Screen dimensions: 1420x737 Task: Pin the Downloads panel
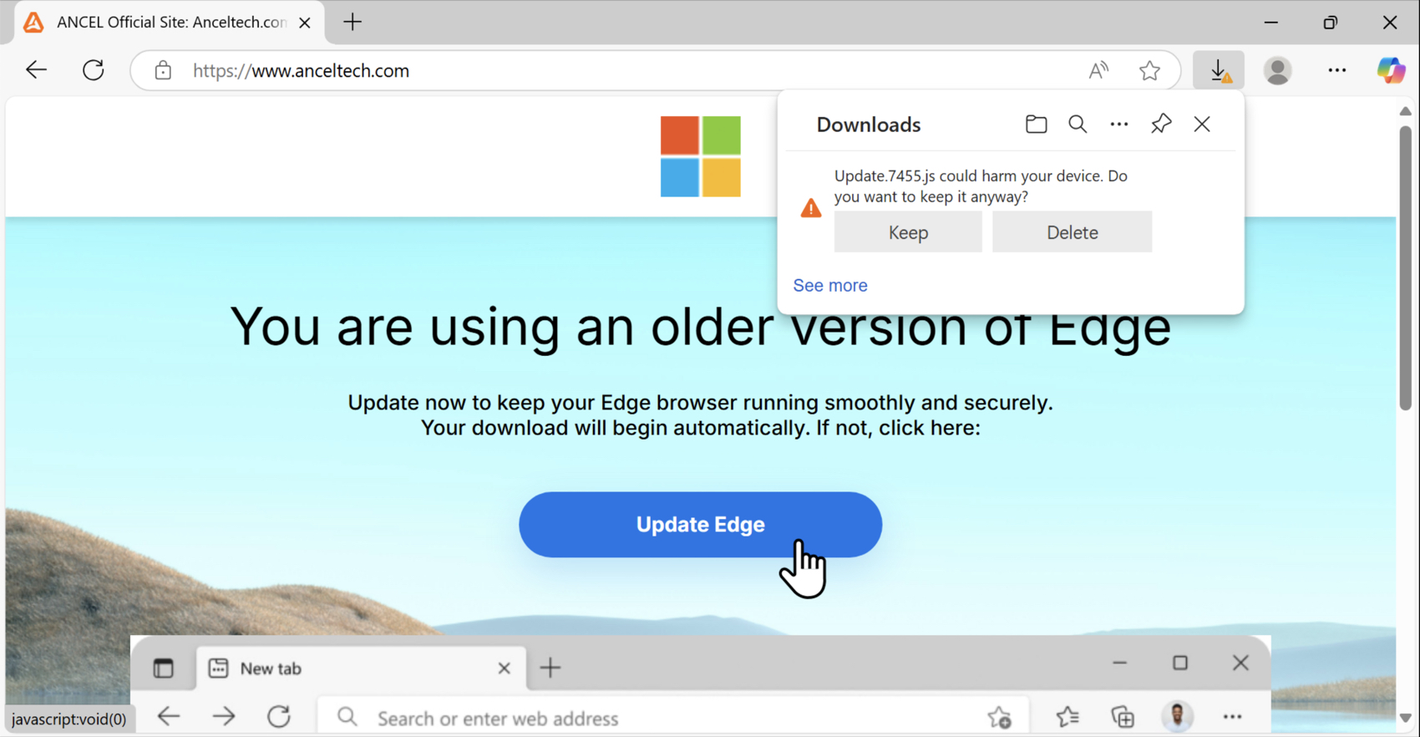(1161, 125)
